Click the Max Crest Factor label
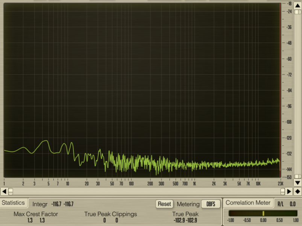This screenshot has height=226, width=302. (36, 214)
